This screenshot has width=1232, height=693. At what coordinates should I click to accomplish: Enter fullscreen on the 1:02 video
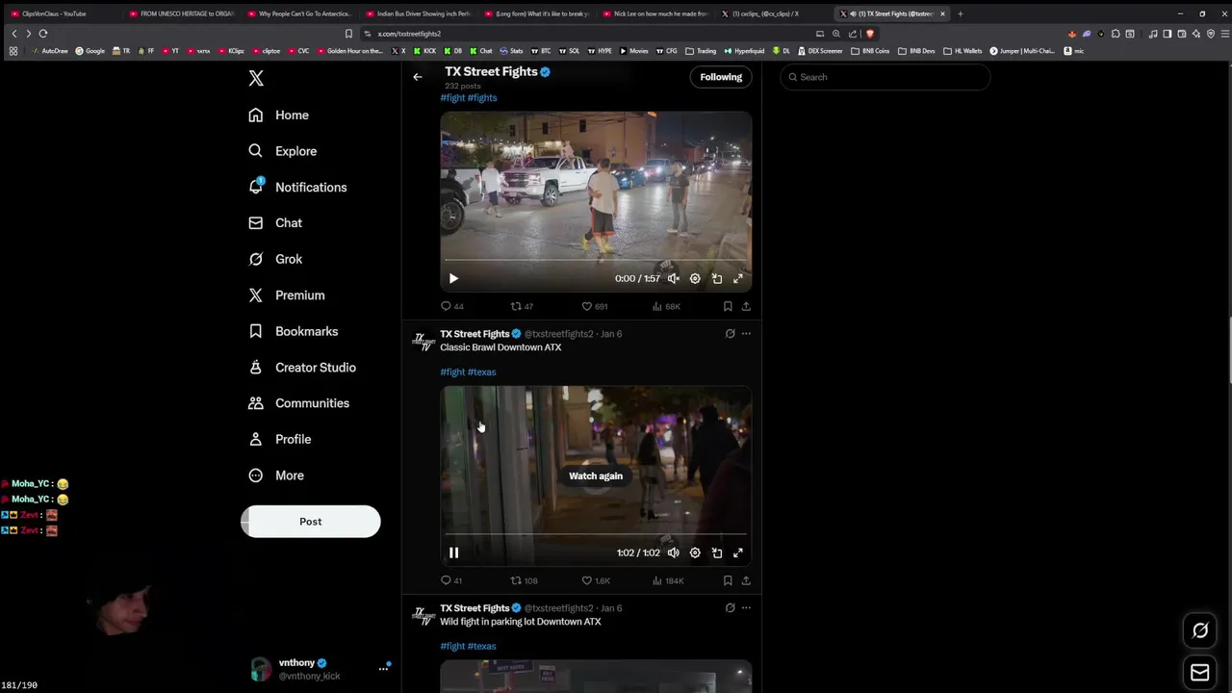tap(738, 552)
